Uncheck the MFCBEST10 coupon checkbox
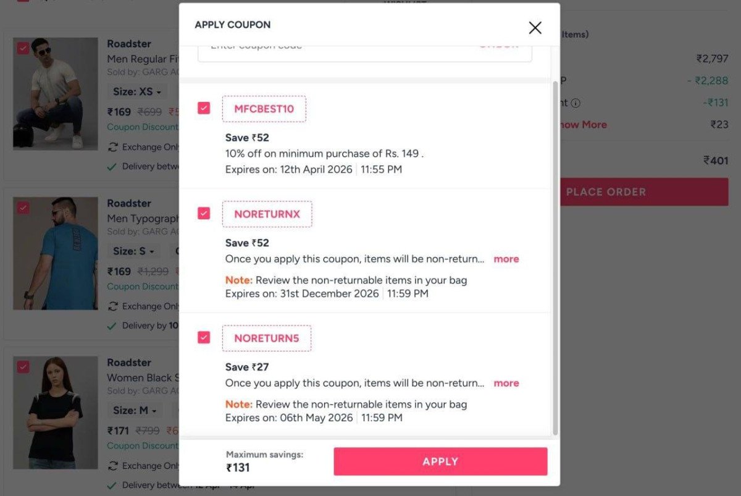 pos(204,108)
